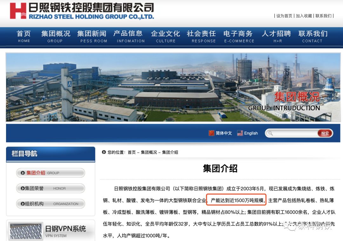This screenshot has width=343, height=241.
Task: Click the 集团介绍 page heading
Action: click(220, 168)
